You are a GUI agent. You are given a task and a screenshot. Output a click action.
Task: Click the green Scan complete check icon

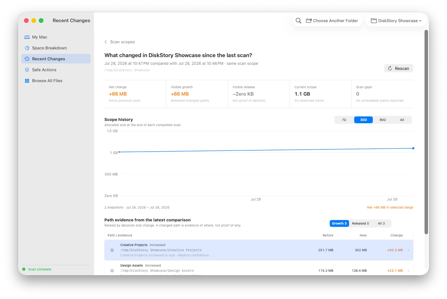(x=24, y=269)
